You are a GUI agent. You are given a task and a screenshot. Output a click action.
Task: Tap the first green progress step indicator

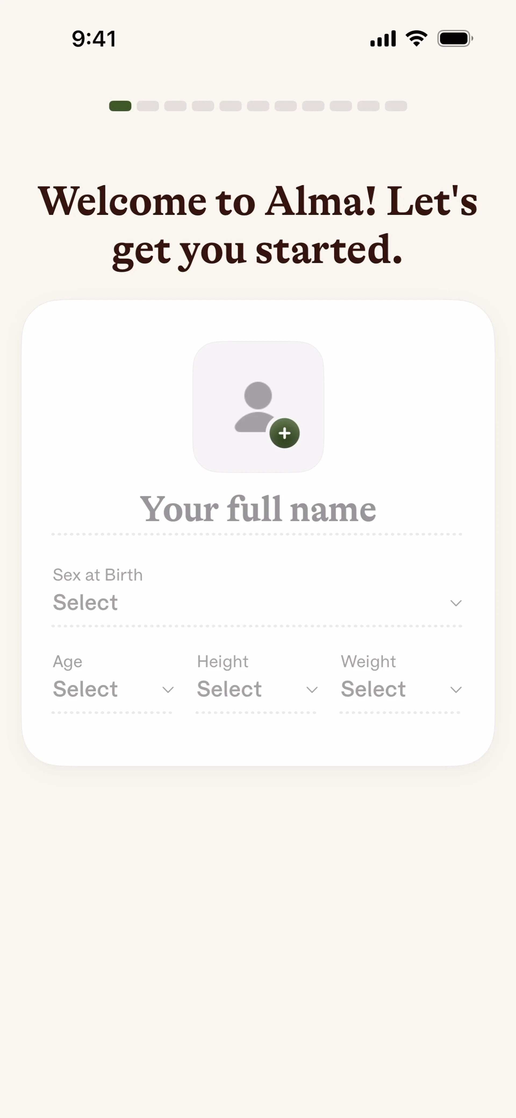[120, 106]
